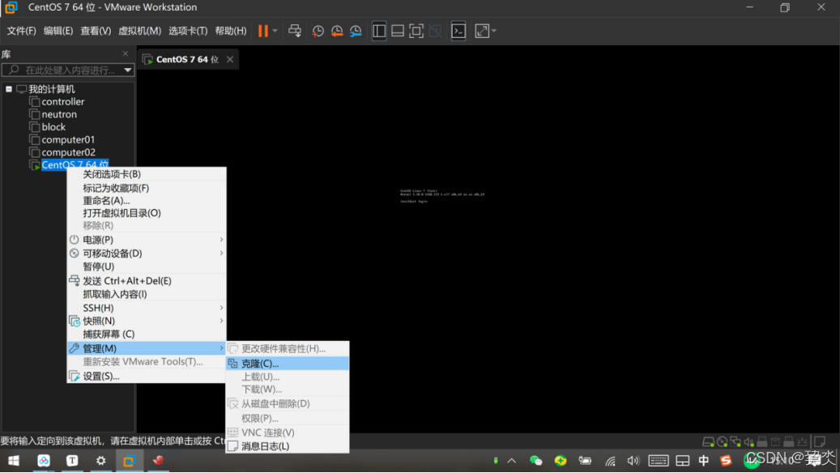Click the stretch guest display icon
The width and height of the screenshot is (840, 473).
pyautogui.click(x=482, y=31)
